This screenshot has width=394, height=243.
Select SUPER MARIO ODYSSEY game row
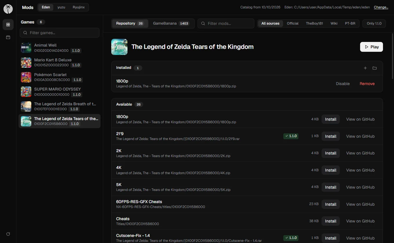[59, 92]
